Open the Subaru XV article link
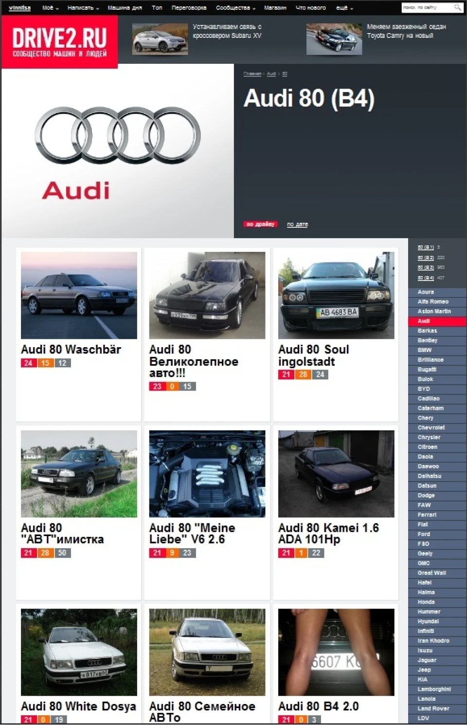467x725 pixels. point(227,31)
